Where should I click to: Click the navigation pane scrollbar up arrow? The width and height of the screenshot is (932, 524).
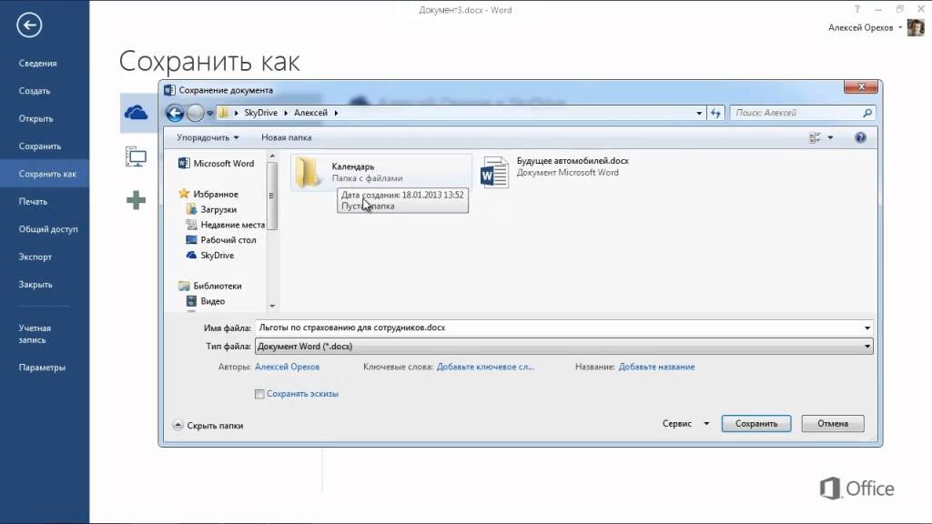(x=272, y=156)
